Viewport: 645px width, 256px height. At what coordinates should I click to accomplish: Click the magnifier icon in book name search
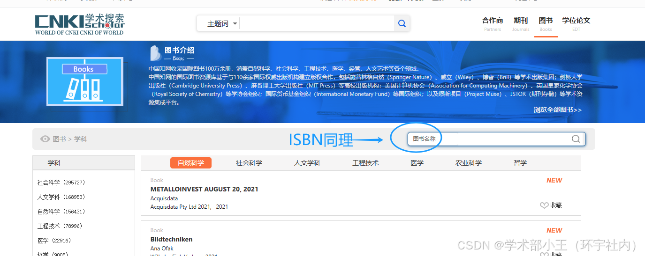pyautogui.click(x=576, y=139)
